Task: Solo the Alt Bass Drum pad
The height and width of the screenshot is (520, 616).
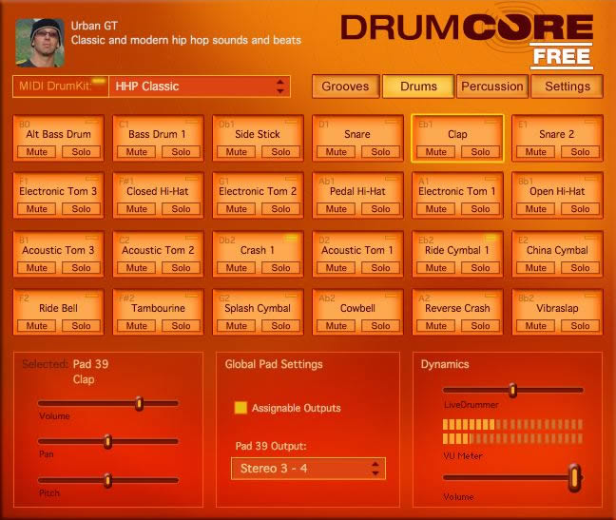Action: (x=81, y=152)
